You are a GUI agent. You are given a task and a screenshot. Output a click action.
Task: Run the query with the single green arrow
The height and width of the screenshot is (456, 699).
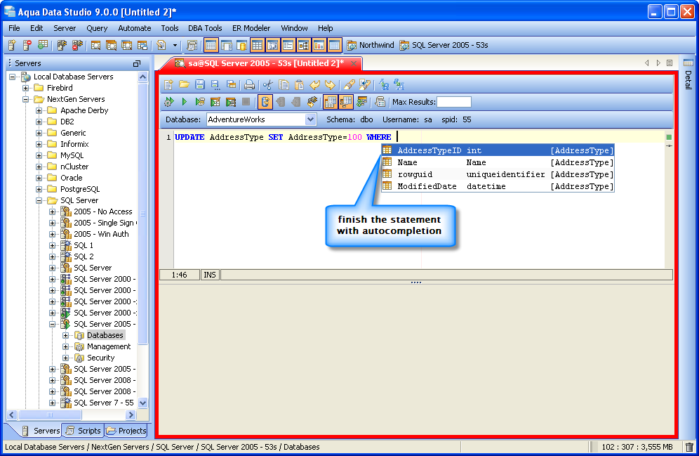click(x=184, y=102)
